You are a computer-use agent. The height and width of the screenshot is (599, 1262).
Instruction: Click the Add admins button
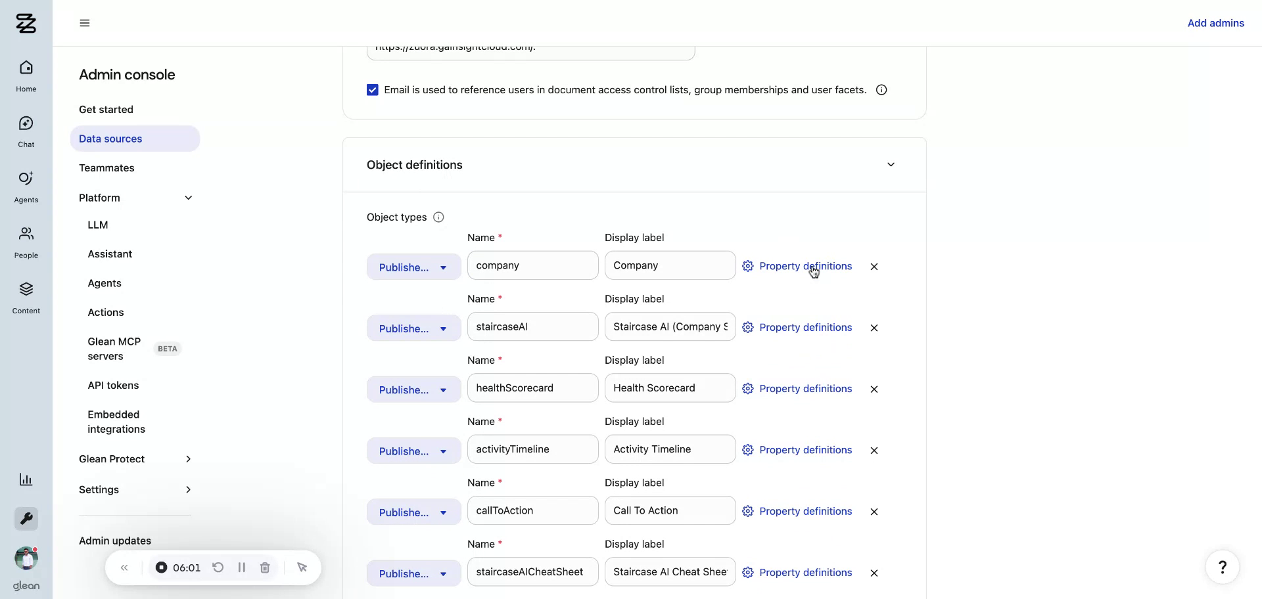point(1215,23)
